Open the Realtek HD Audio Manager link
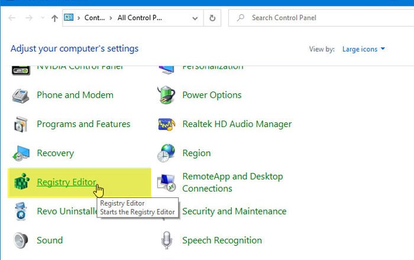The width and height of the screenshot is (414, 260). tap(237, 124)
